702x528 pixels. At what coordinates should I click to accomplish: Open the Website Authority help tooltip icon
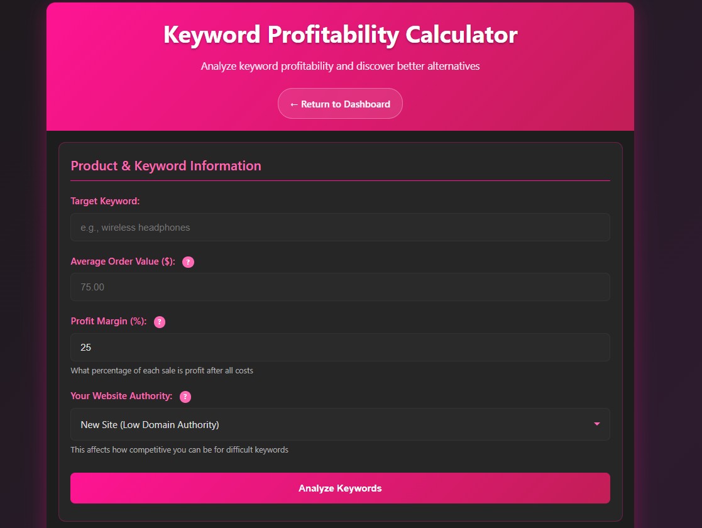point(185,397)
